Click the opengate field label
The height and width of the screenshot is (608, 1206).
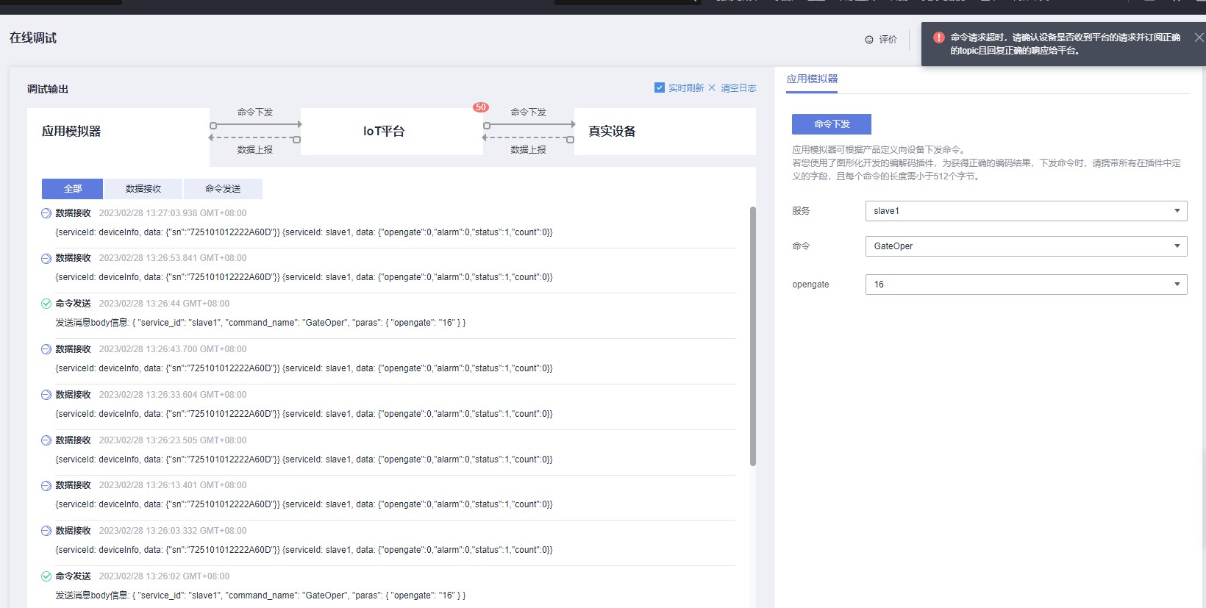(810, 285)
